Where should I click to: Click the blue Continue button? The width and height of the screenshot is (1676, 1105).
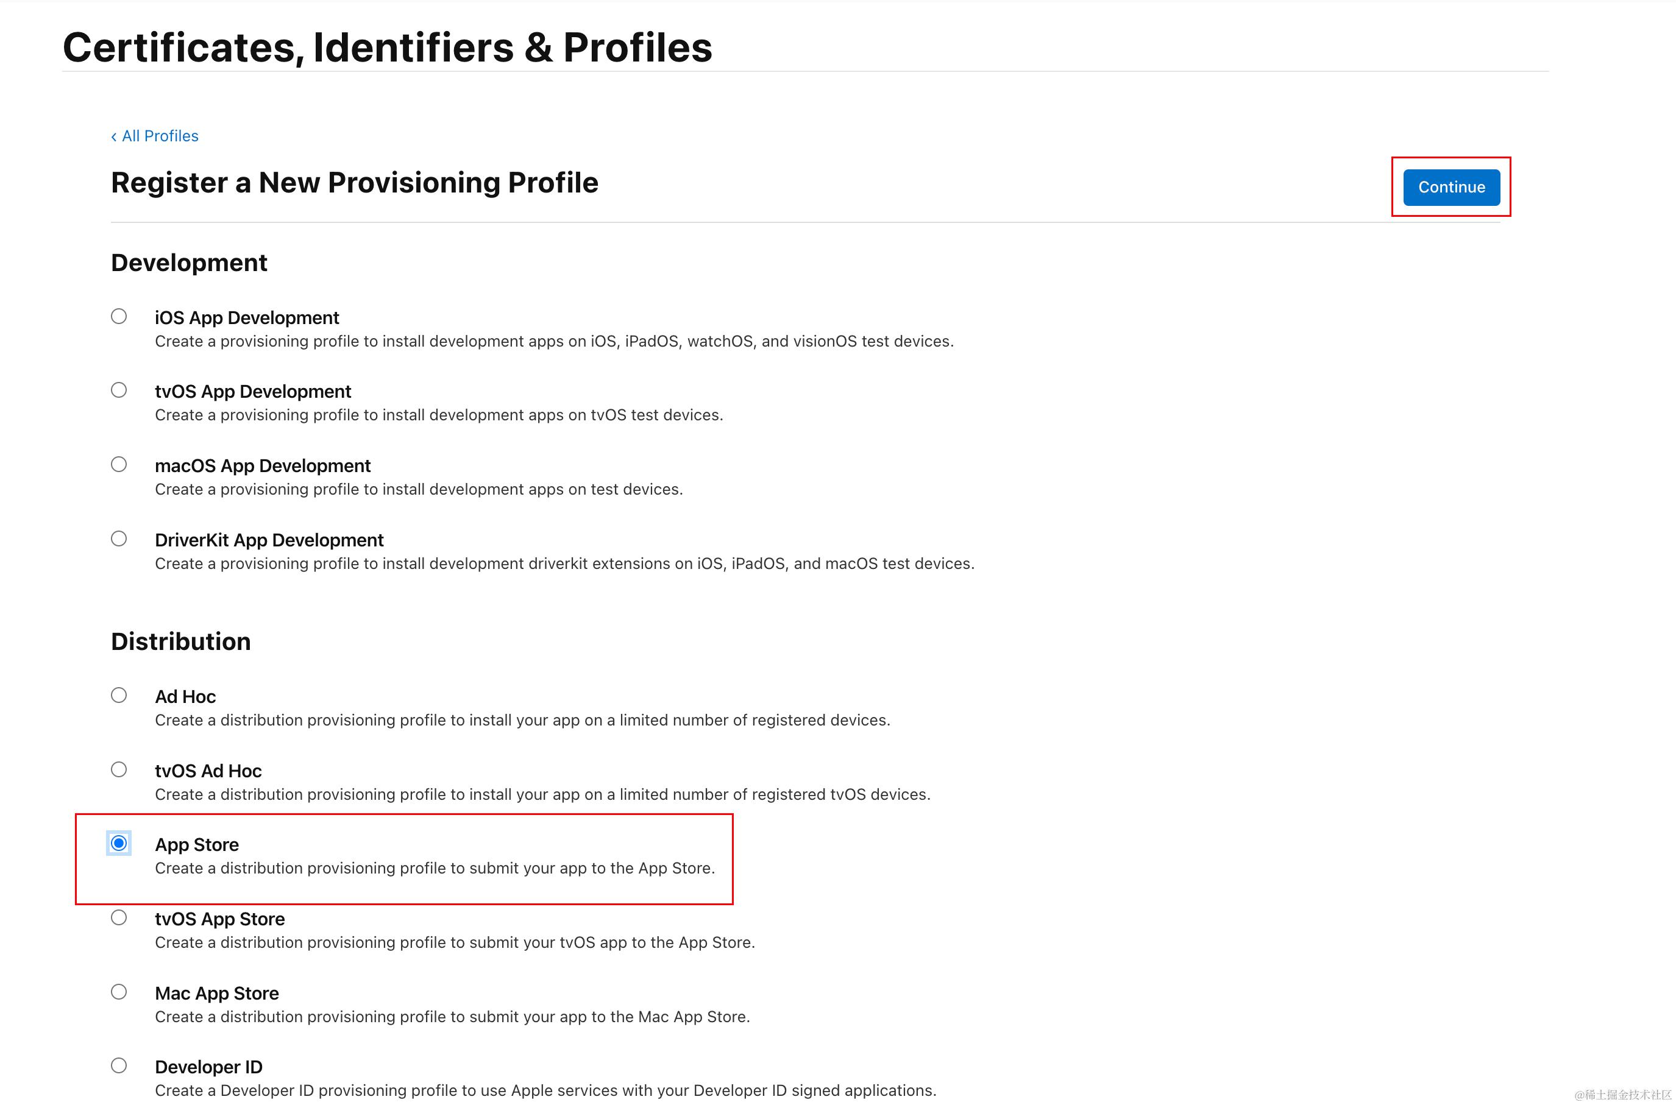[x=1451, y=188]
